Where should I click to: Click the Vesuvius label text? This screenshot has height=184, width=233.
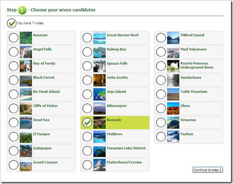click(188, 120)
